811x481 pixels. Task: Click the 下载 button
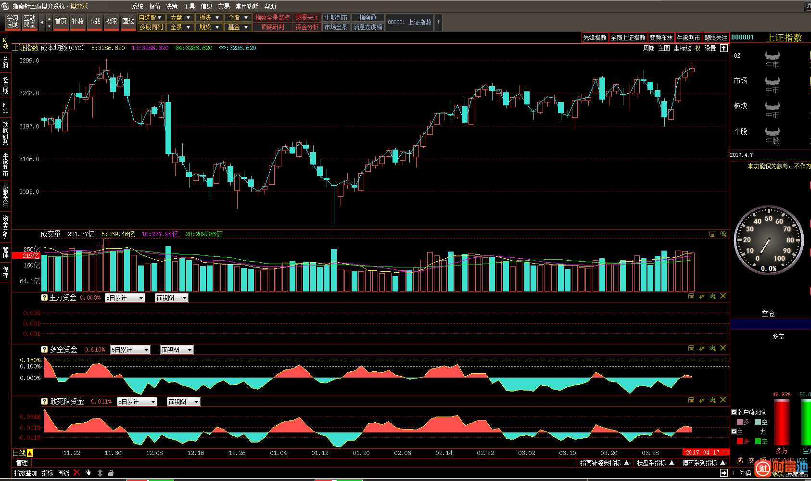[x=94, y=22]
